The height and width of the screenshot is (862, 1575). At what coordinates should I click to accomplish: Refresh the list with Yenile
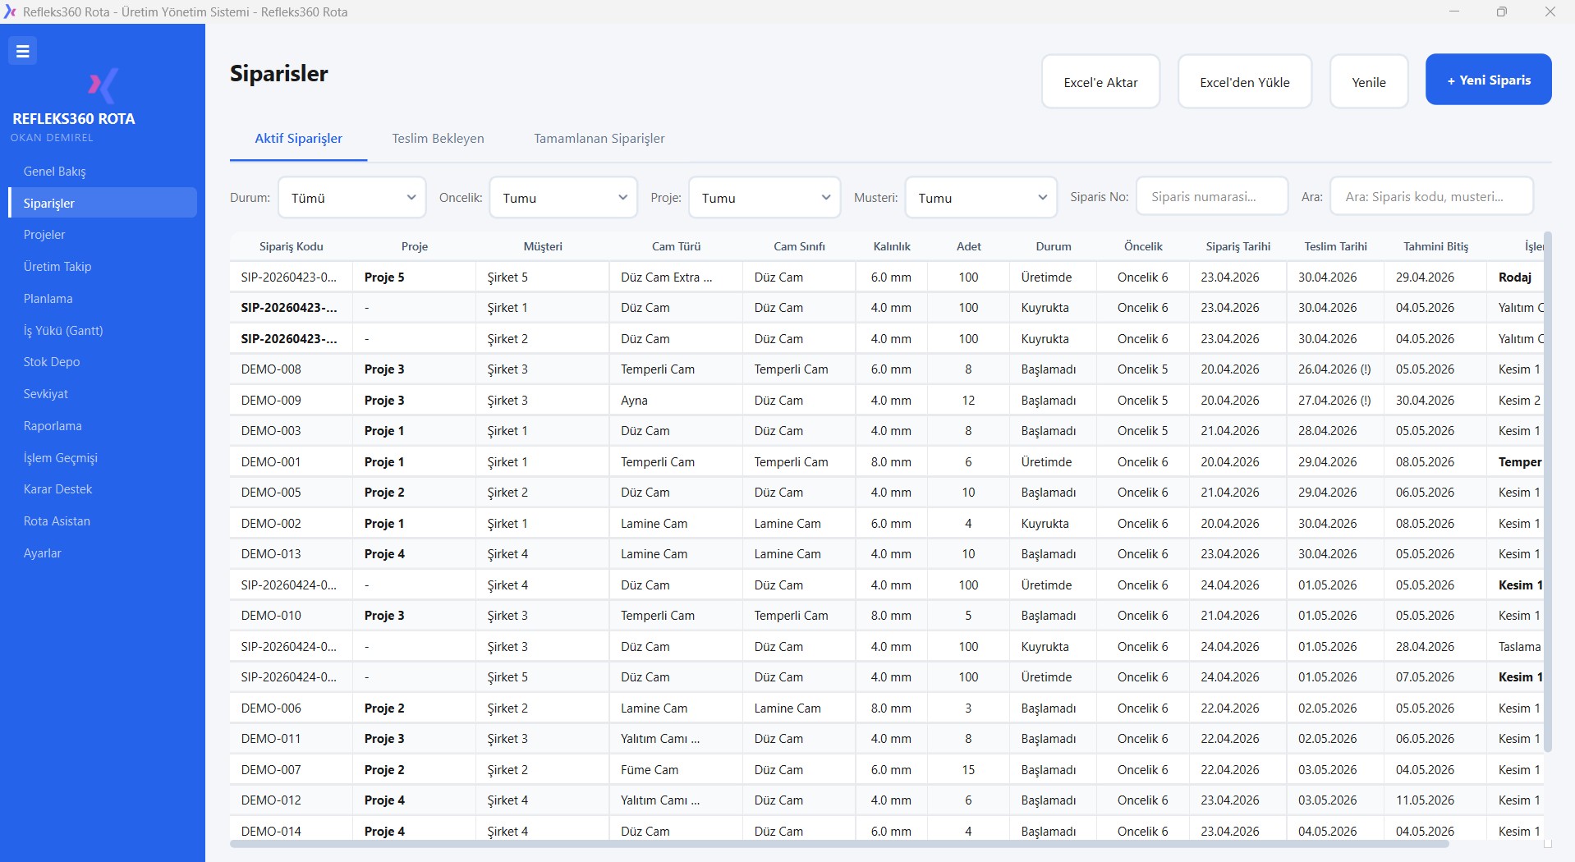(x=1368, y=82)
